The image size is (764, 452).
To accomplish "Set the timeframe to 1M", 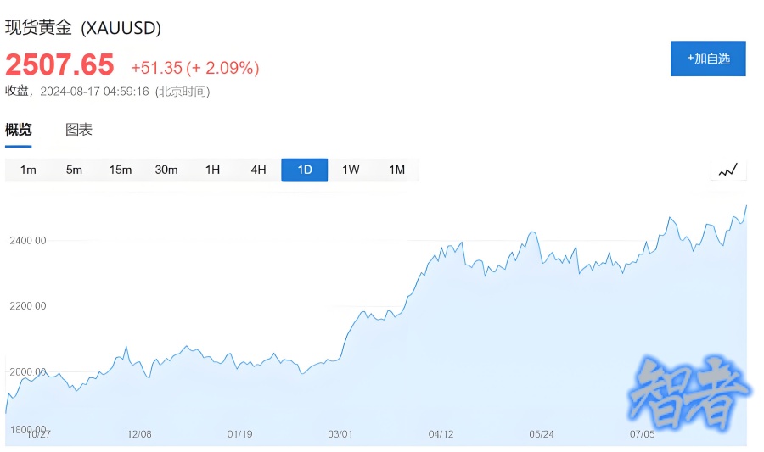I will click(x=396, y=170).
